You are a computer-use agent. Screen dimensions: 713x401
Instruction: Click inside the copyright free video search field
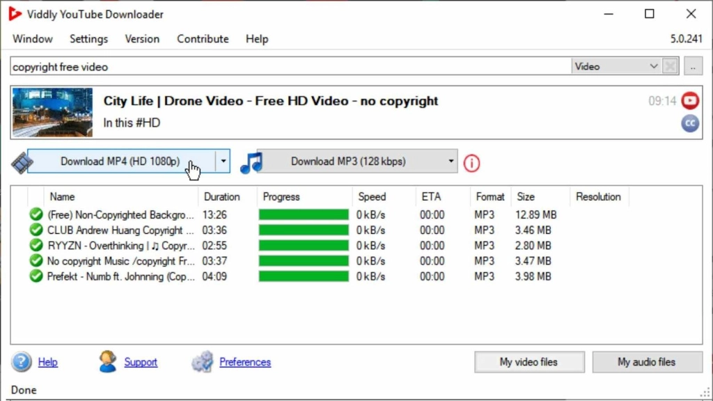pos(279,66)
